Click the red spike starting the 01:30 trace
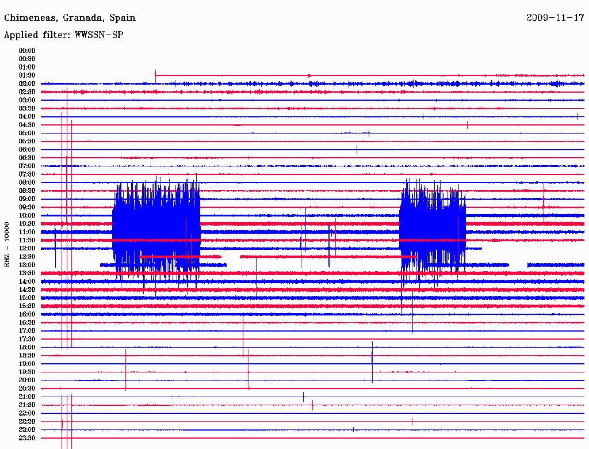Screen dimensions: 589x449 [x=155, y=75]
